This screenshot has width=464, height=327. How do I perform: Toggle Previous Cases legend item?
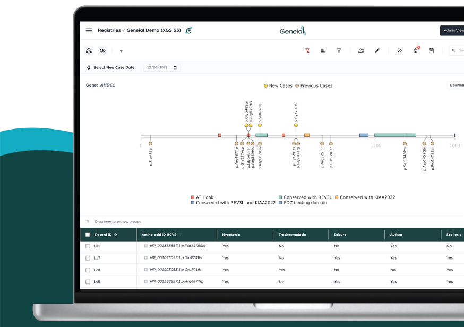pos(314,86)
